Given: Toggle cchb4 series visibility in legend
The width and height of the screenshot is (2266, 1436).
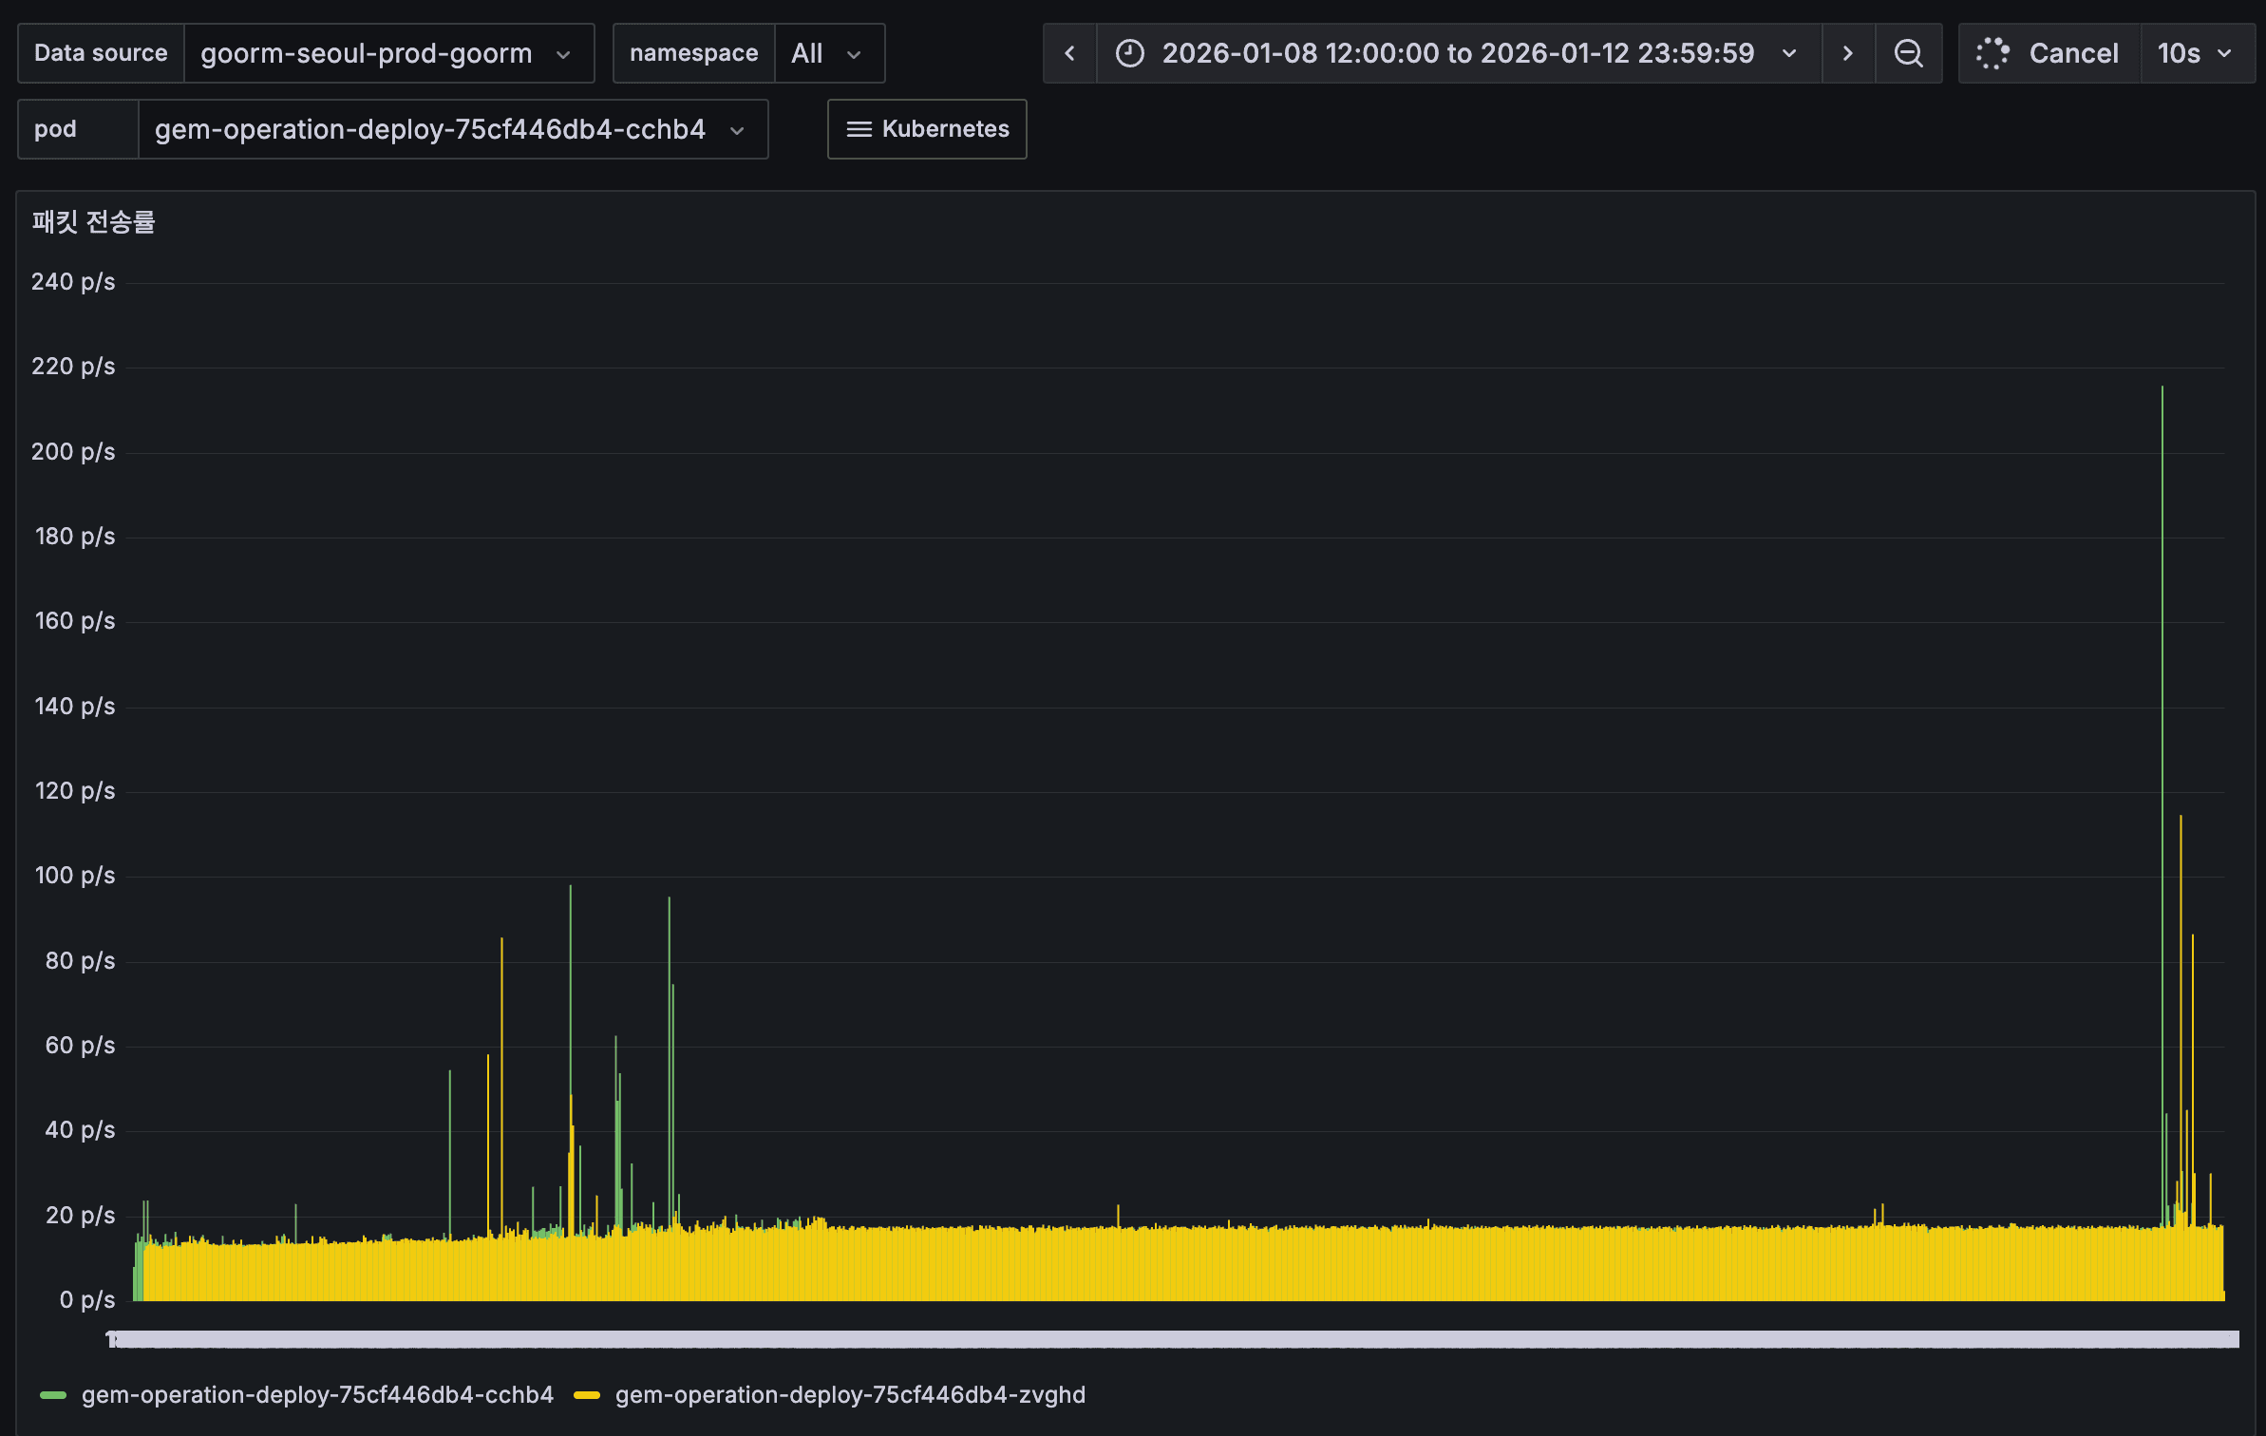Looking at the screenshot, I should click(316, 1394).
